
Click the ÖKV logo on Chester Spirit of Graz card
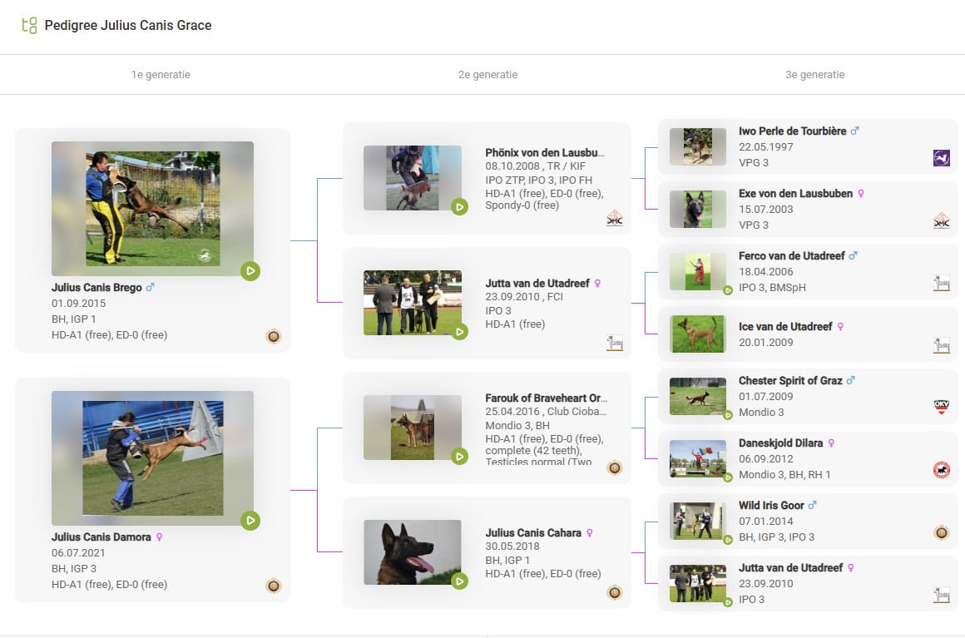point(941,408)
